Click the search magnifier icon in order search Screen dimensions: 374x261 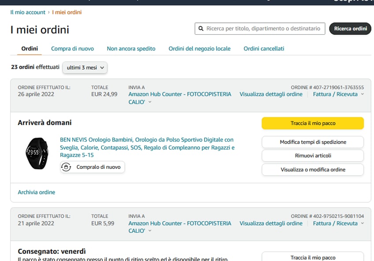click(x=201, y=29)
